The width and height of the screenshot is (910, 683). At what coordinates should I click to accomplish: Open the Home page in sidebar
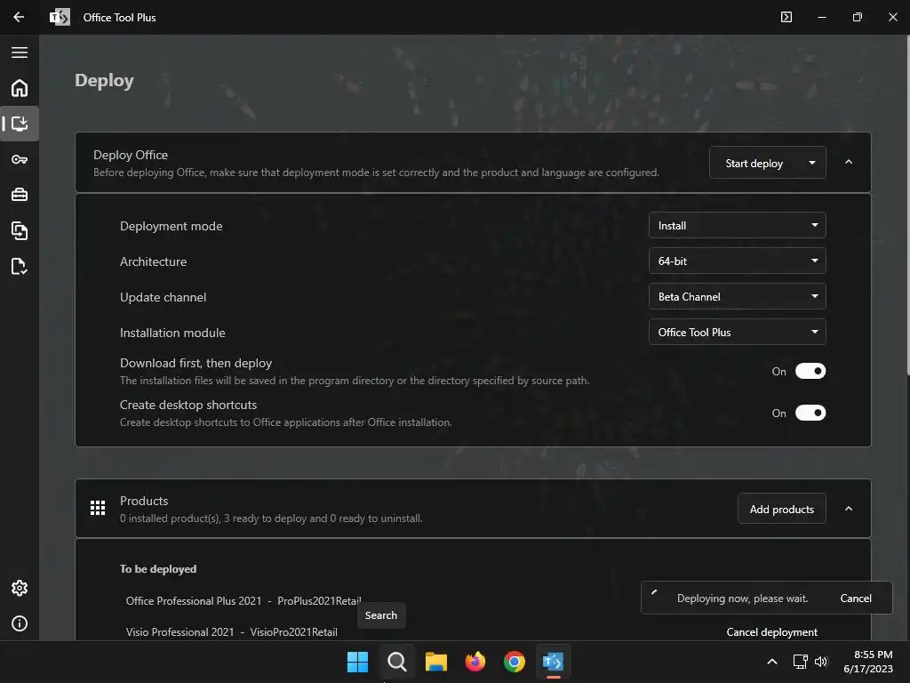pos(20,88)
